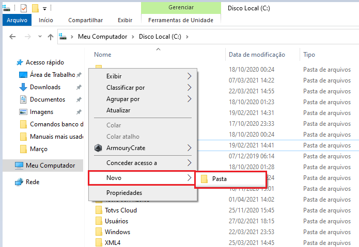Select Acesso rápido in navigation pane

[x=44, y=62]
